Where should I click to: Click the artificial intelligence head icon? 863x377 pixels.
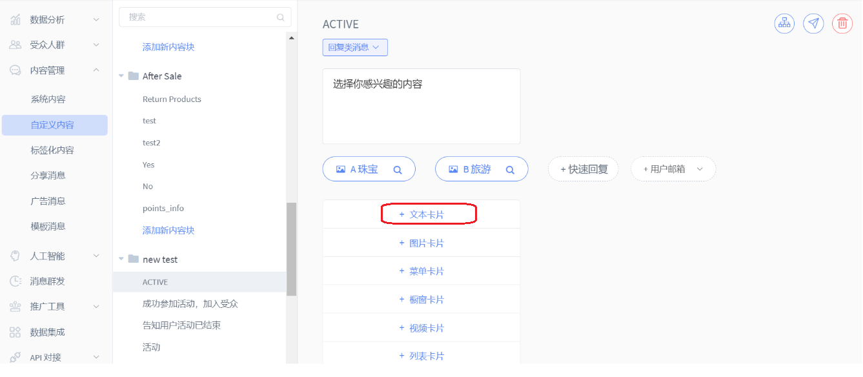click(15, 256)
